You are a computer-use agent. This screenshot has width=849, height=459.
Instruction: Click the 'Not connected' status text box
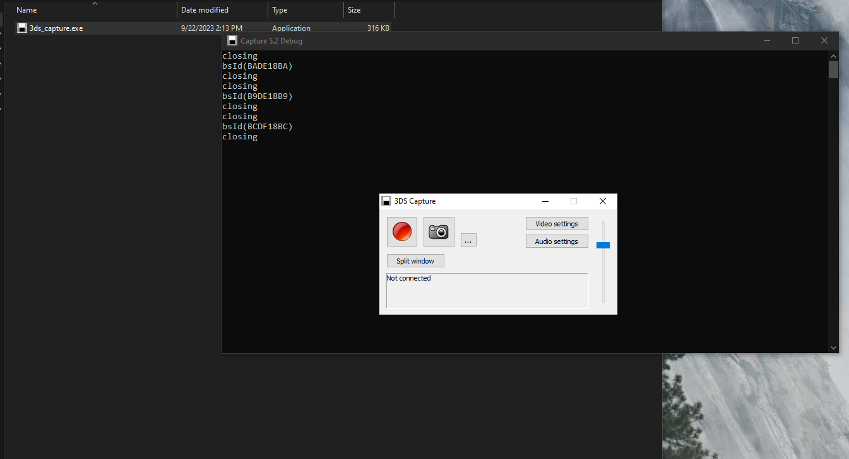click(x=487, y=291)
